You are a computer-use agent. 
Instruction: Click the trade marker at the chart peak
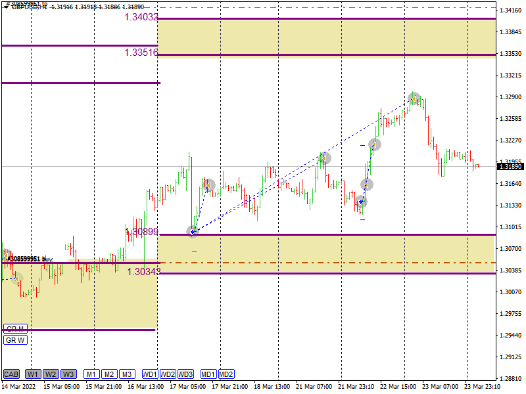coord(414,98)
